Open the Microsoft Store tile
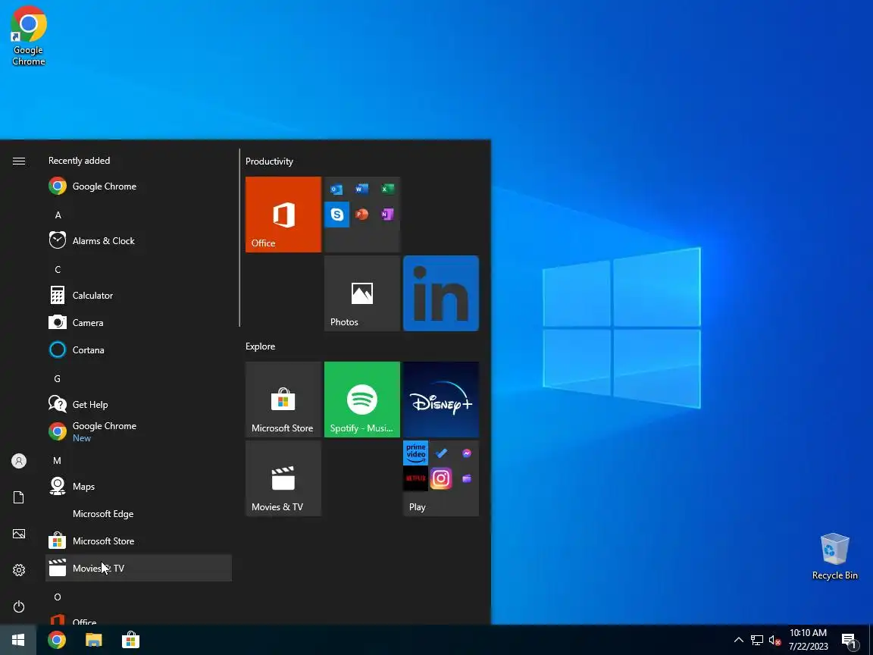The image size is (873, 655). click(x=283, y=400)
